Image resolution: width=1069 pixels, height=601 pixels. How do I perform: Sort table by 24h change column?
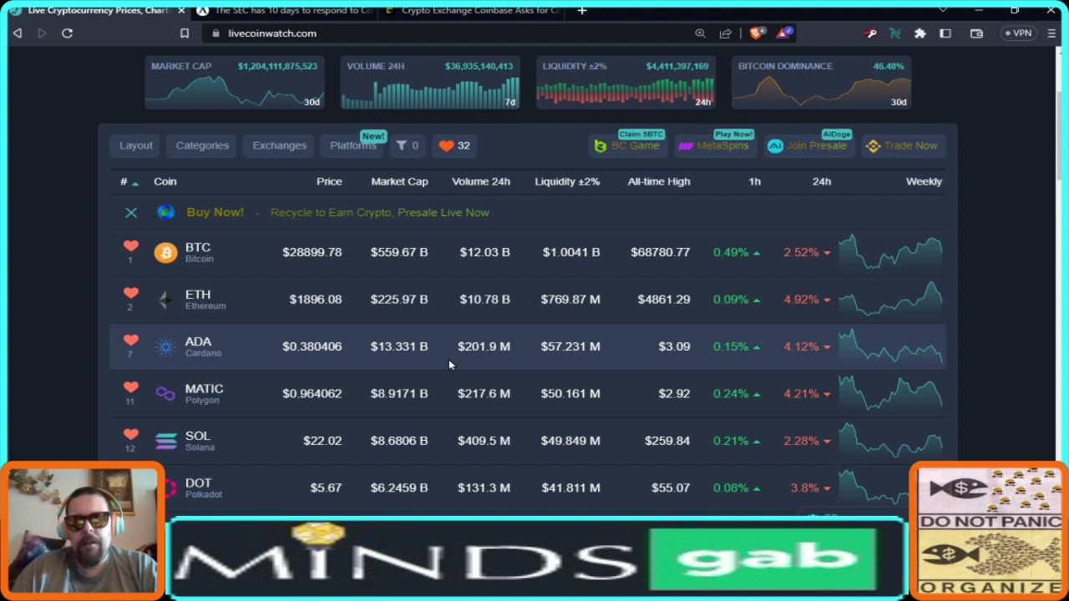[x=822, y=181]
